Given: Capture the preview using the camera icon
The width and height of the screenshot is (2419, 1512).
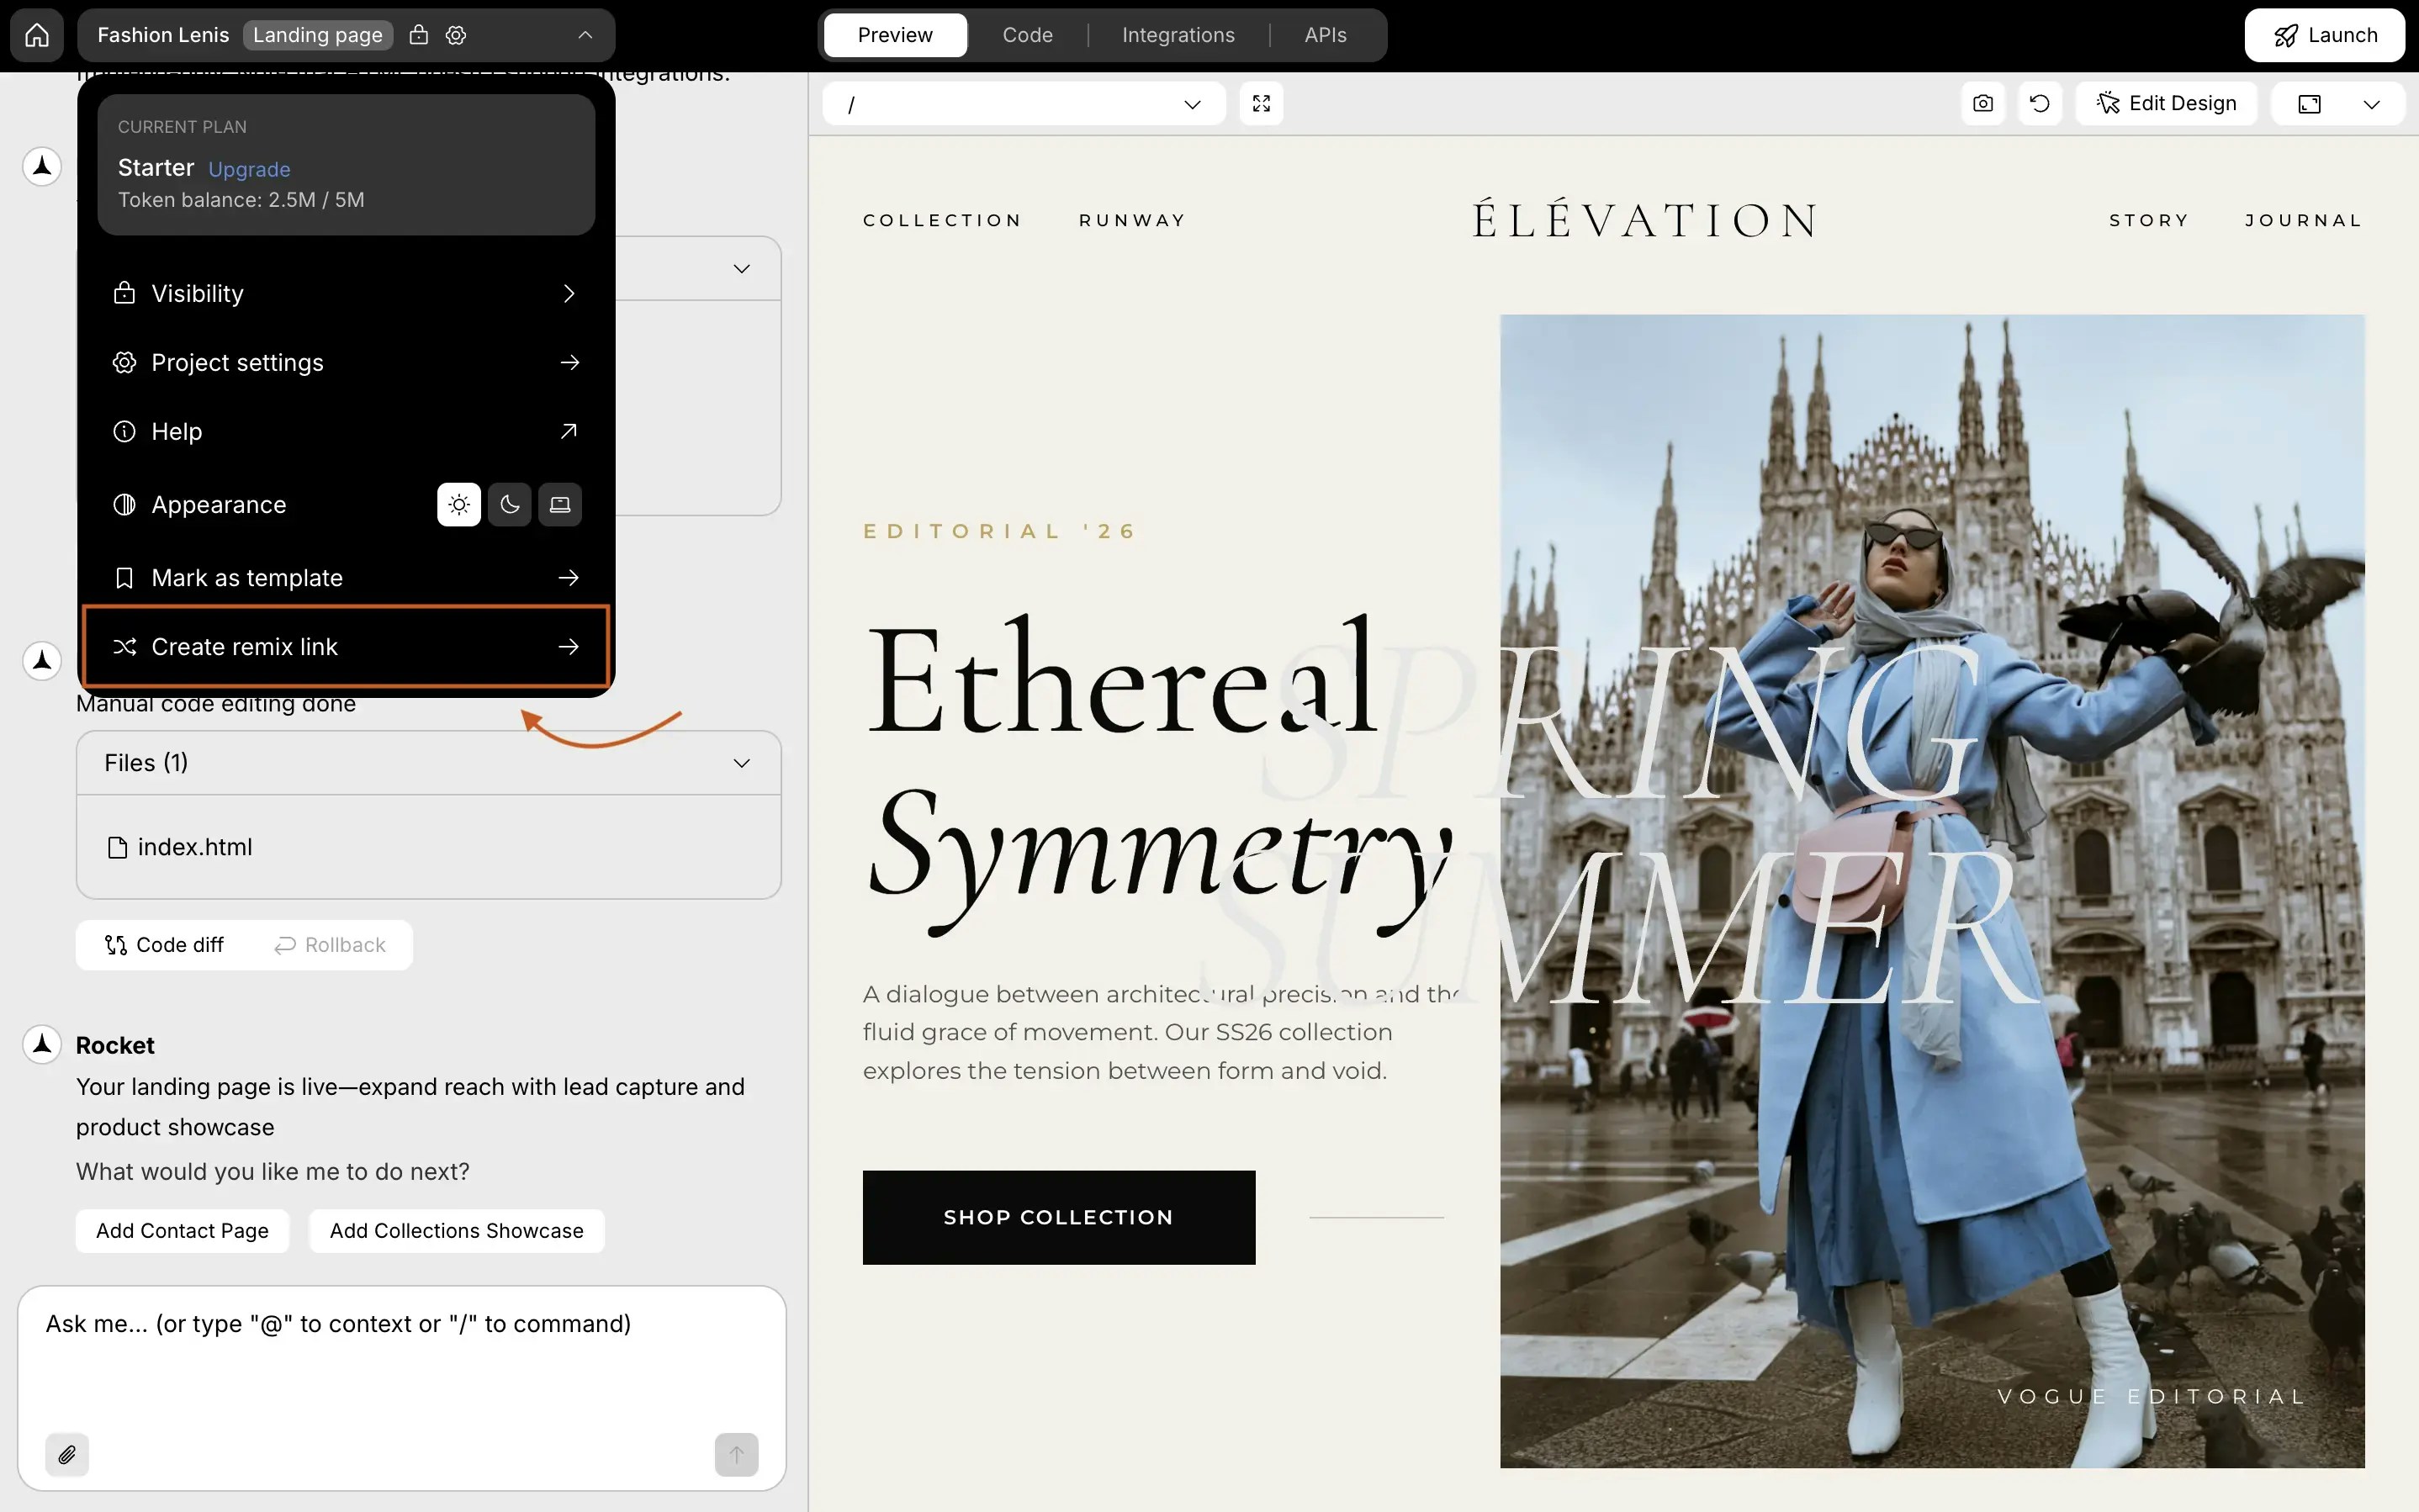Looking at the screenshot, I should pyautogui.click(x=1982, y=103).
